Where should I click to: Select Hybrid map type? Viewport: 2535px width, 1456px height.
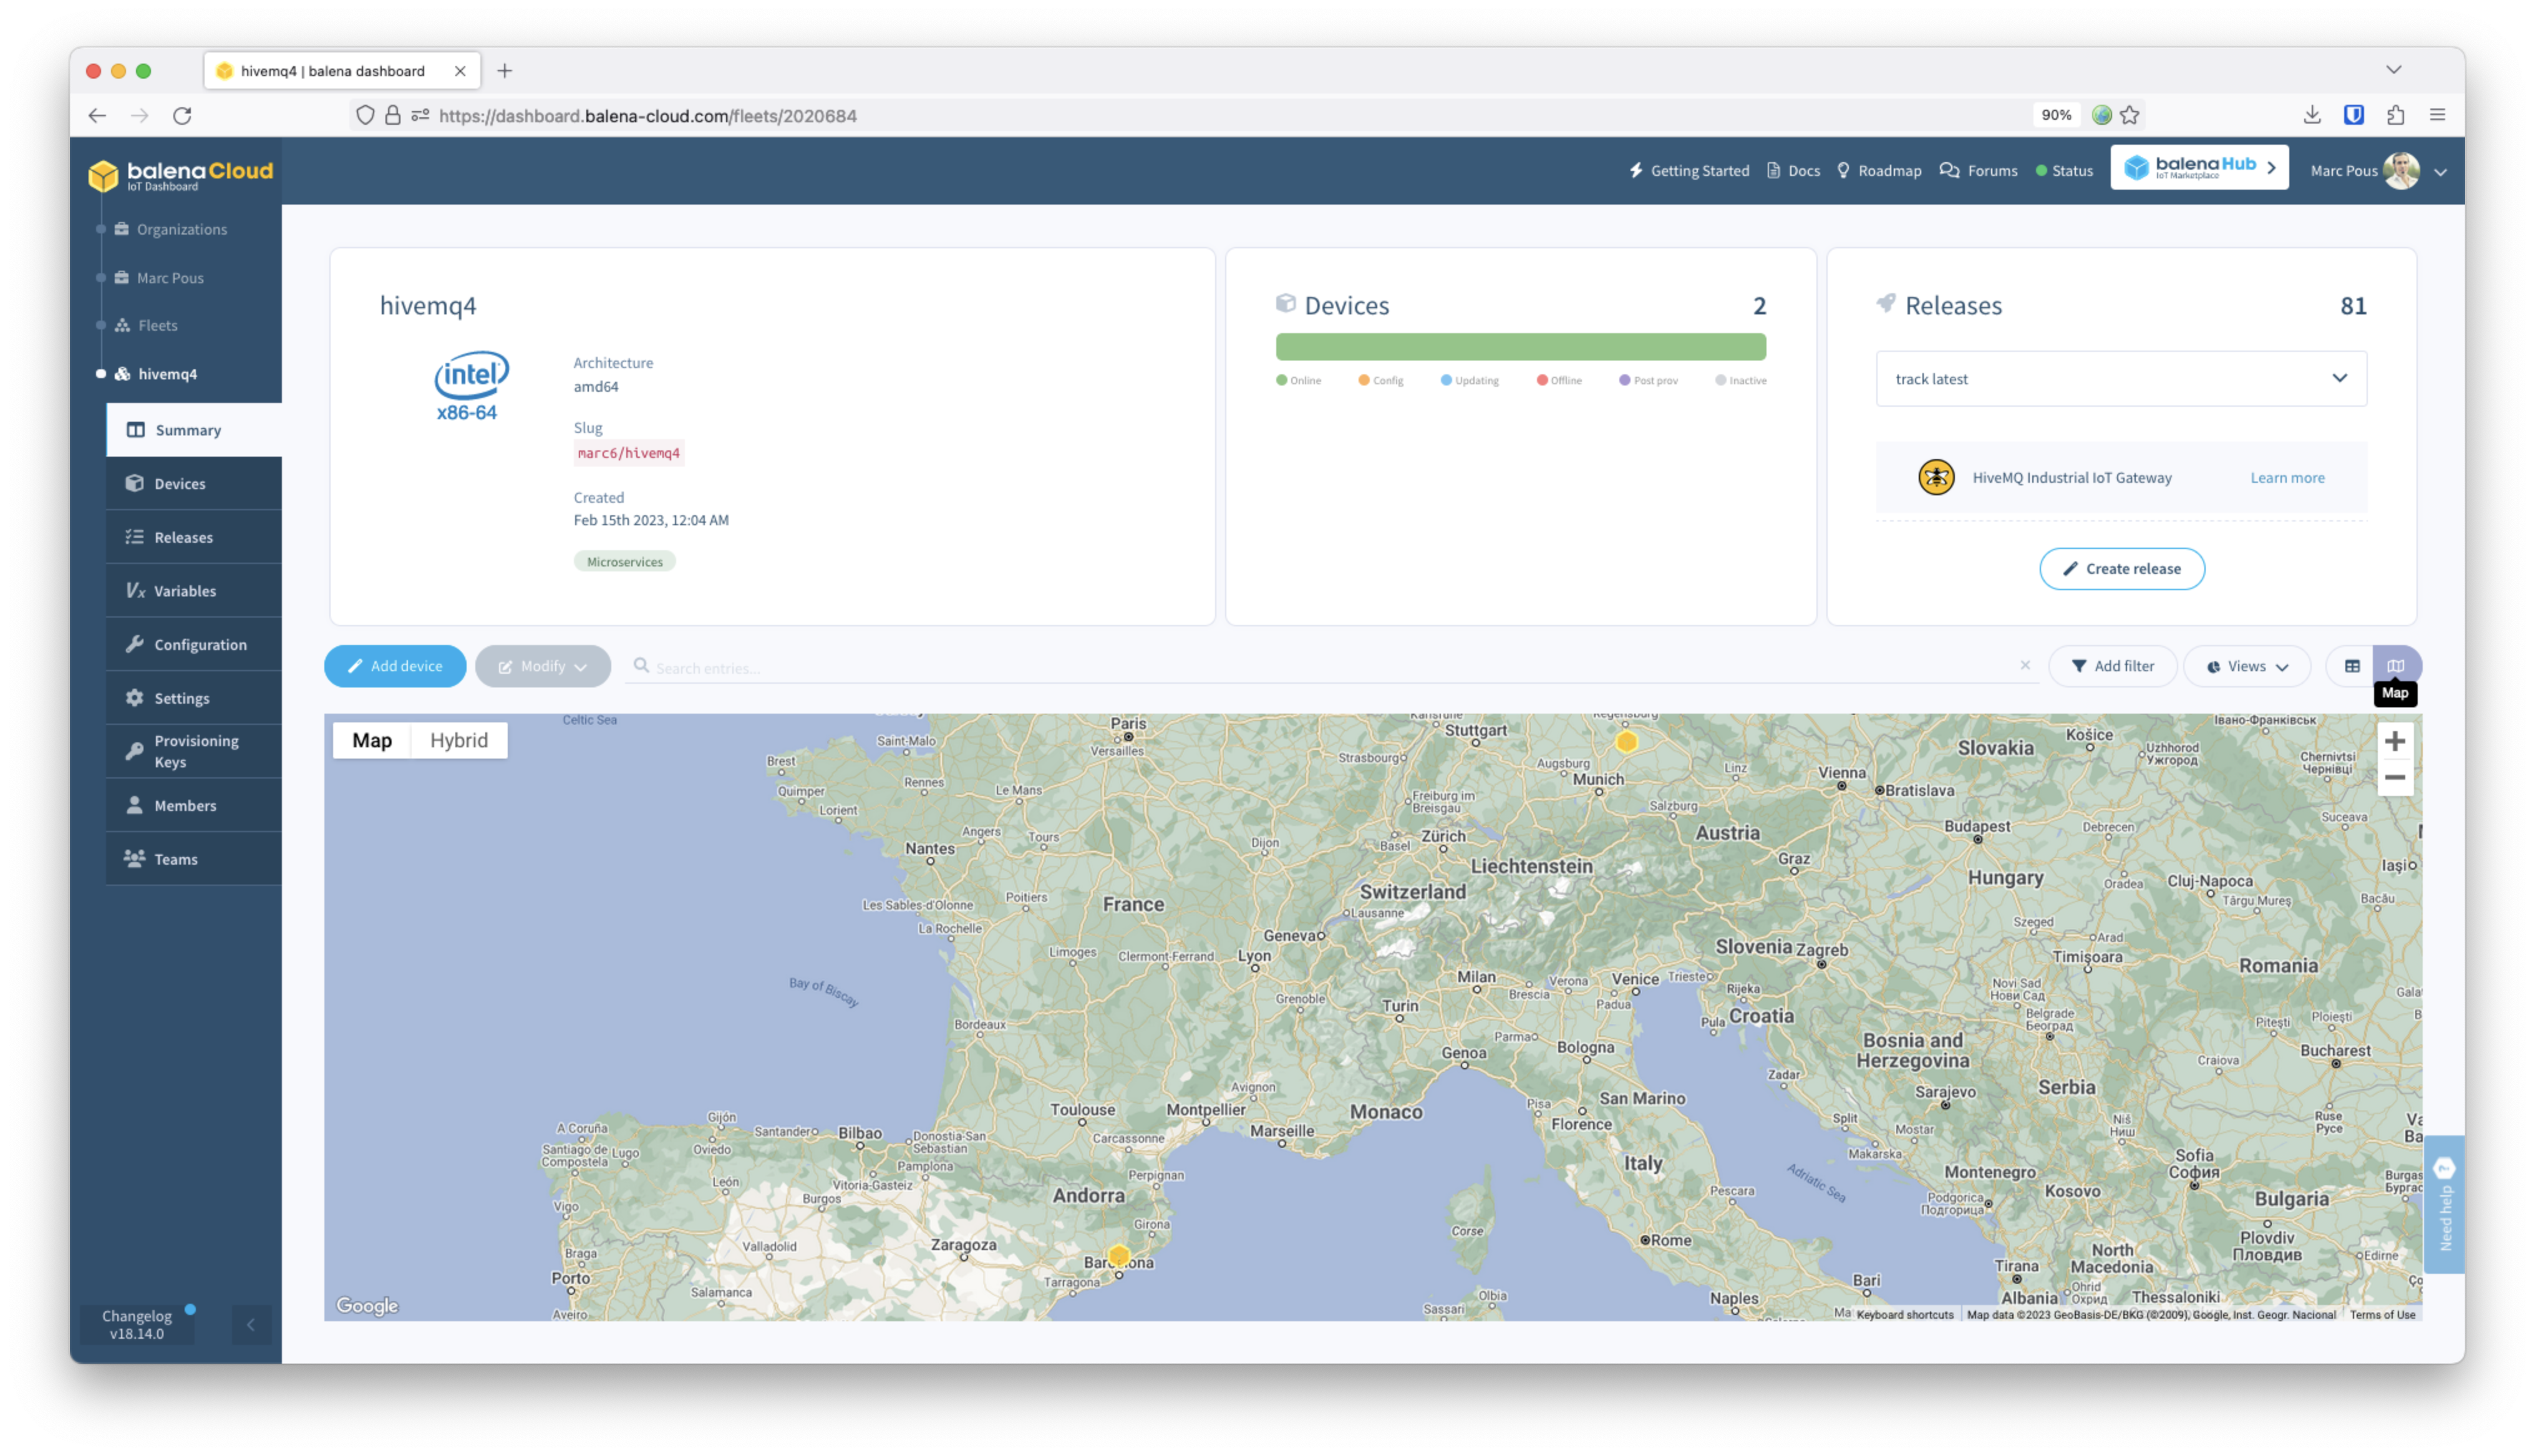click(x=459, y=740)
